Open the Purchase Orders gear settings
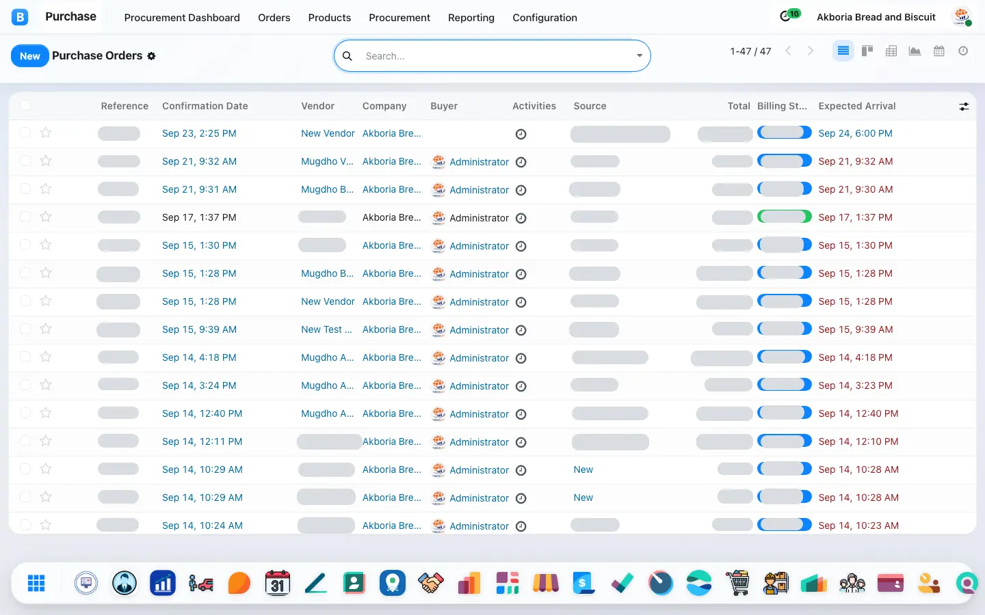985x615 pixels. click(152, 56)
